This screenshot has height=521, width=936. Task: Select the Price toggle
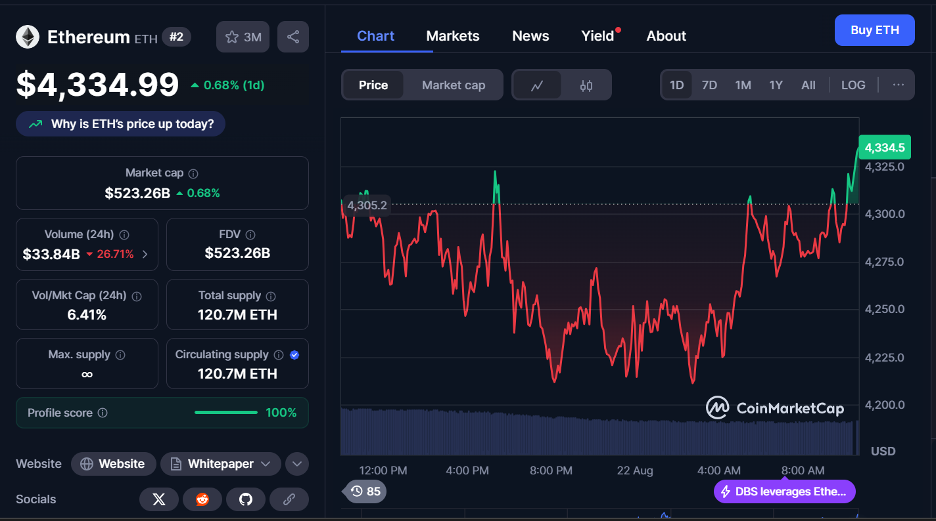[x=373, y=85]
